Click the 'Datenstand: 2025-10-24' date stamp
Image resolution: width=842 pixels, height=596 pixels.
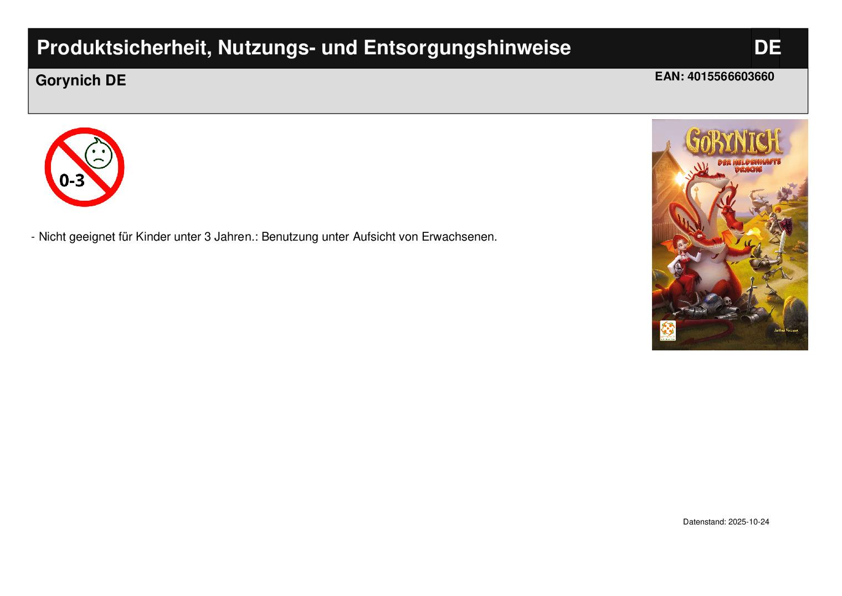pos(726,522)
